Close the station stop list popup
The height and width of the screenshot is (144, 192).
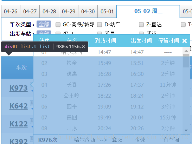[185, 41]
